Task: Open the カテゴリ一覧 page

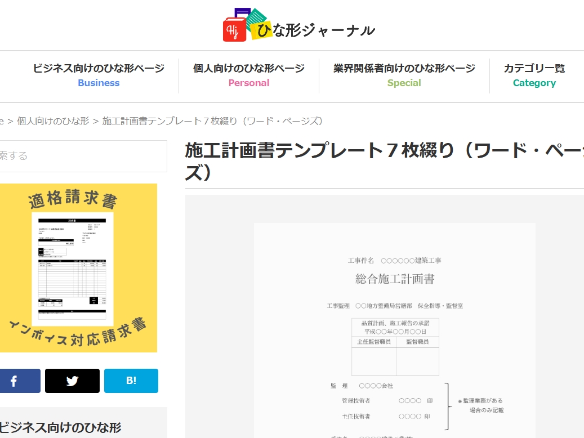Action: click(534, 68)
